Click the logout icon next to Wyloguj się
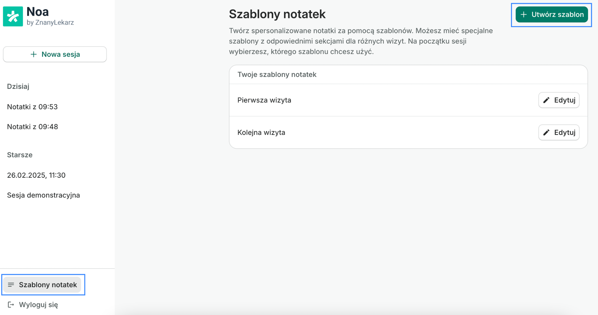The height and width of the screenshot is (315, 598). pyautogui.click(x=11, y=305)
